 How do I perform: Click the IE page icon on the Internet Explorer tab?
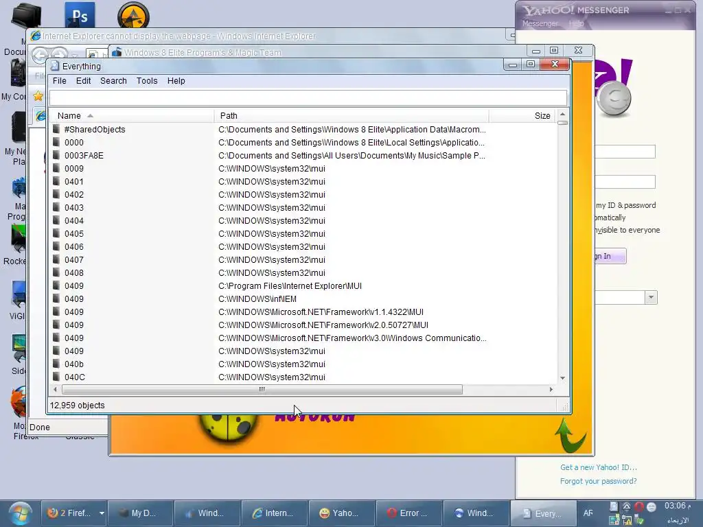tap(41, 116)
